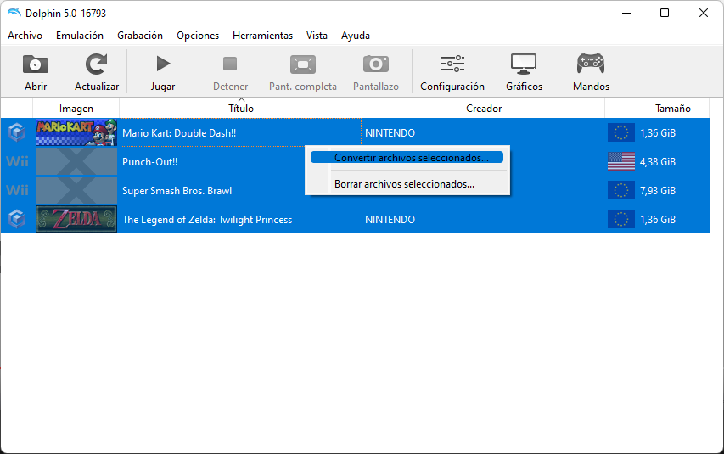Open the Emulación menu
Image resolution: width=724 pixels, height=454 pixels.
pos(80,36)
